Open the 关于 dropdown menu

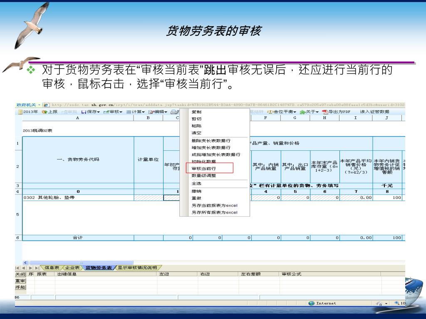309,112
